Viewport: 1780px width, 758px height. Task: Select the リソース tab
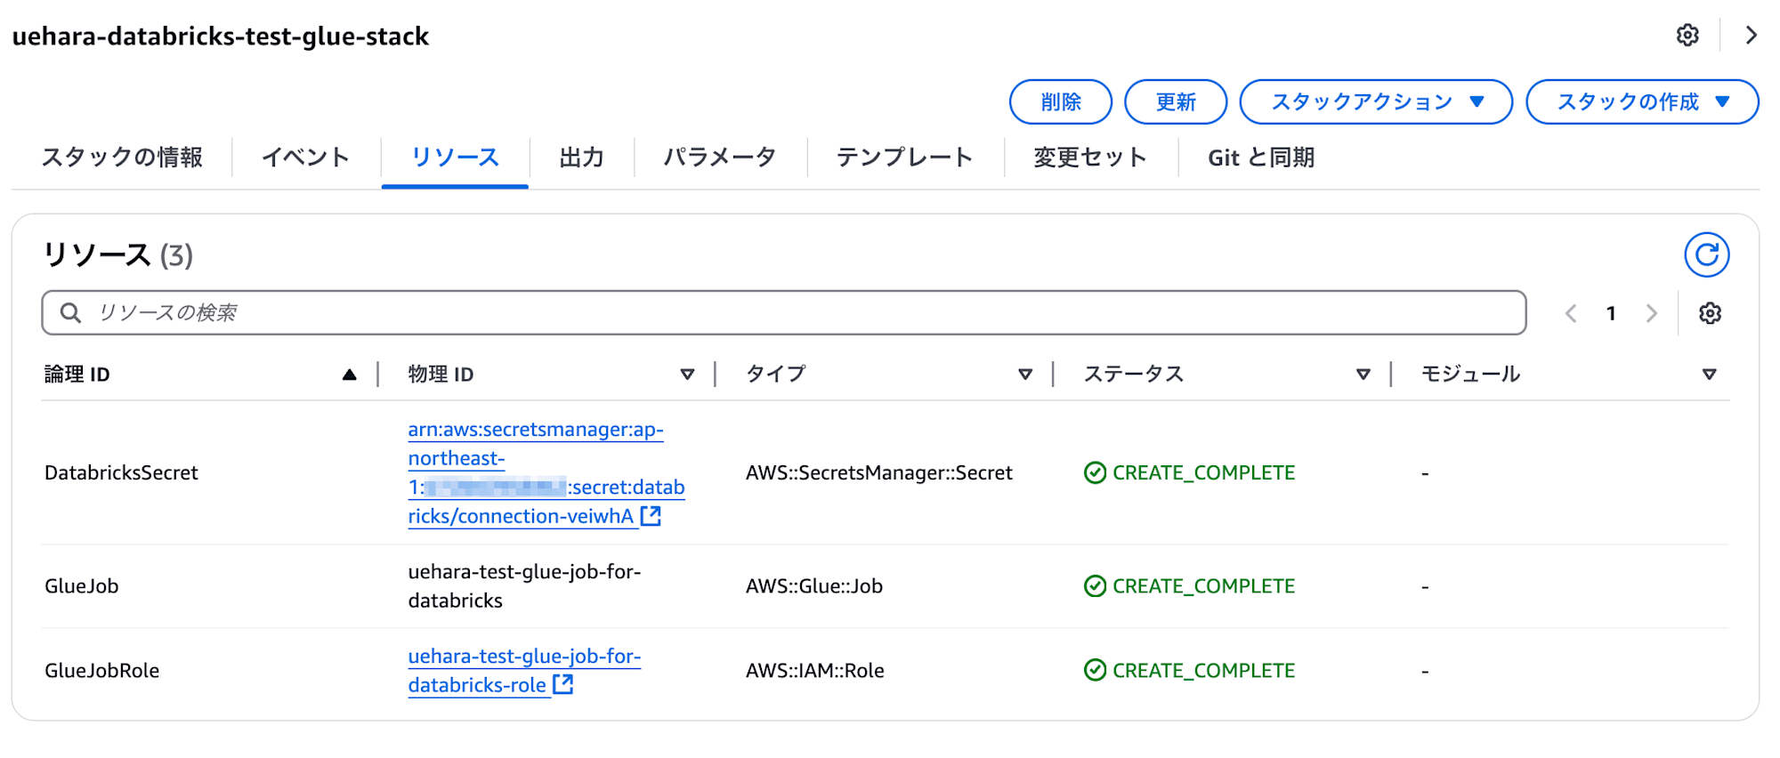click(x=455, y=157)
